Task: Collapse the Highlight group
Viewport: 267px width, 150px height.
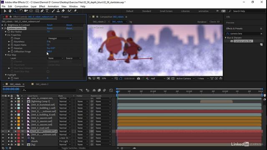Action: (x=6, y=75)
